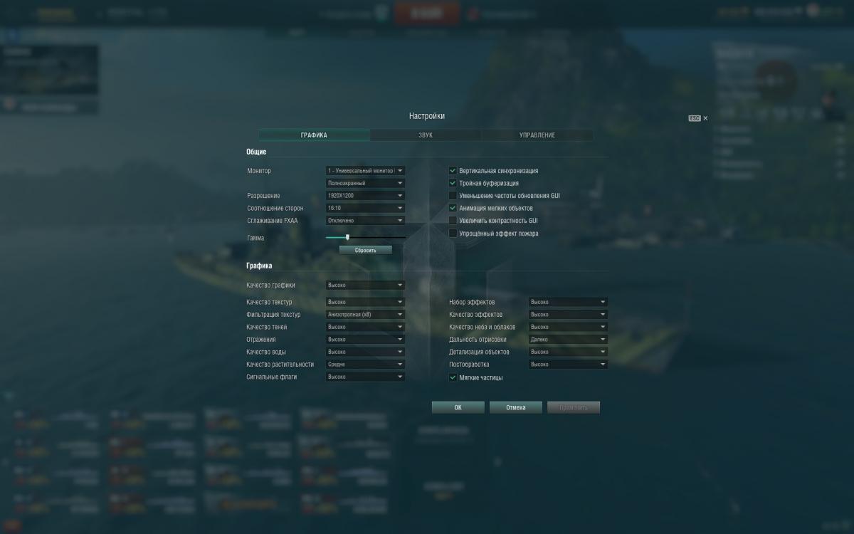Disable Тройная буферизация checkbox

tap(453, 183)
